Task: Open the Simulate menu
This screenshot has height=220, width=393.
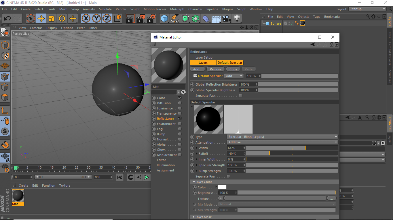Action: [105, 9]
